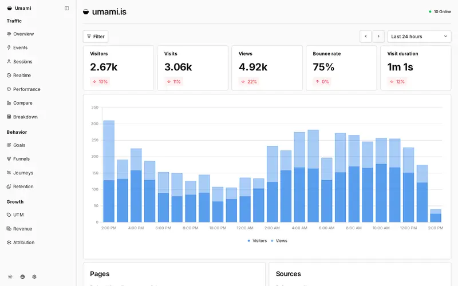
Task: Open the Attribution menu item
Action: (21, 243)
